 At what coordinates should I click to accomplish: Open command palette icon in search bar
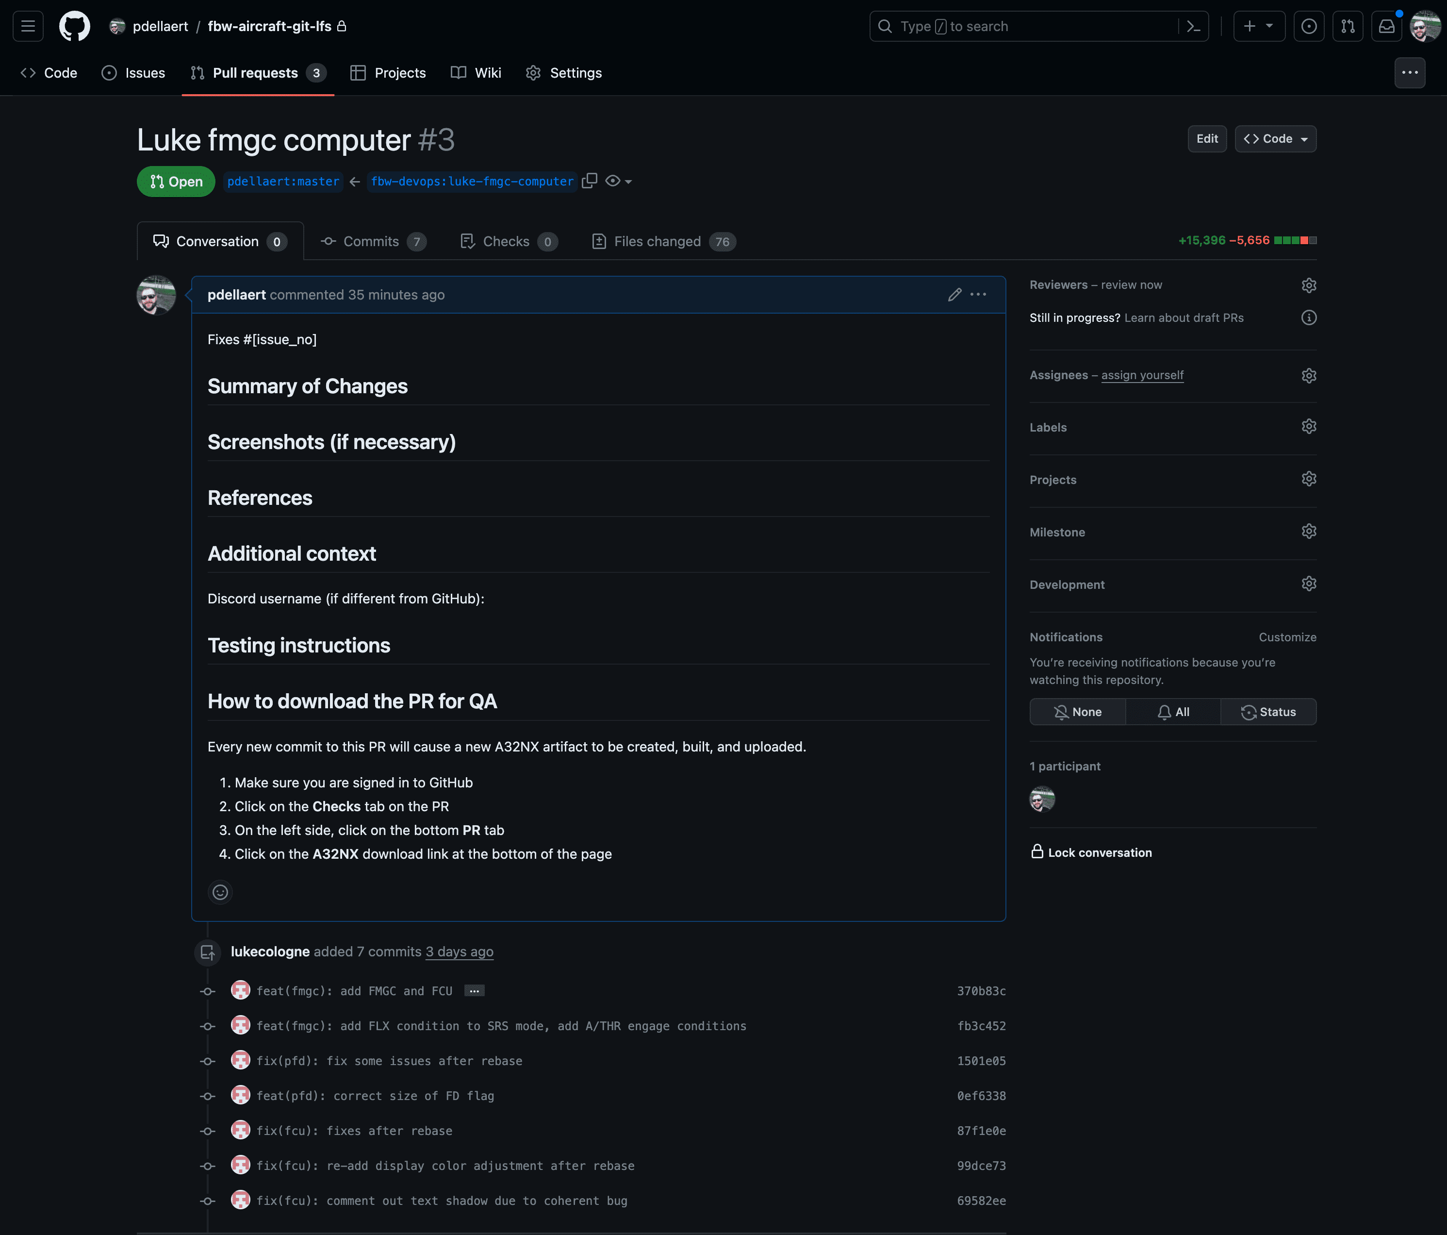(x=1194, y=27)
